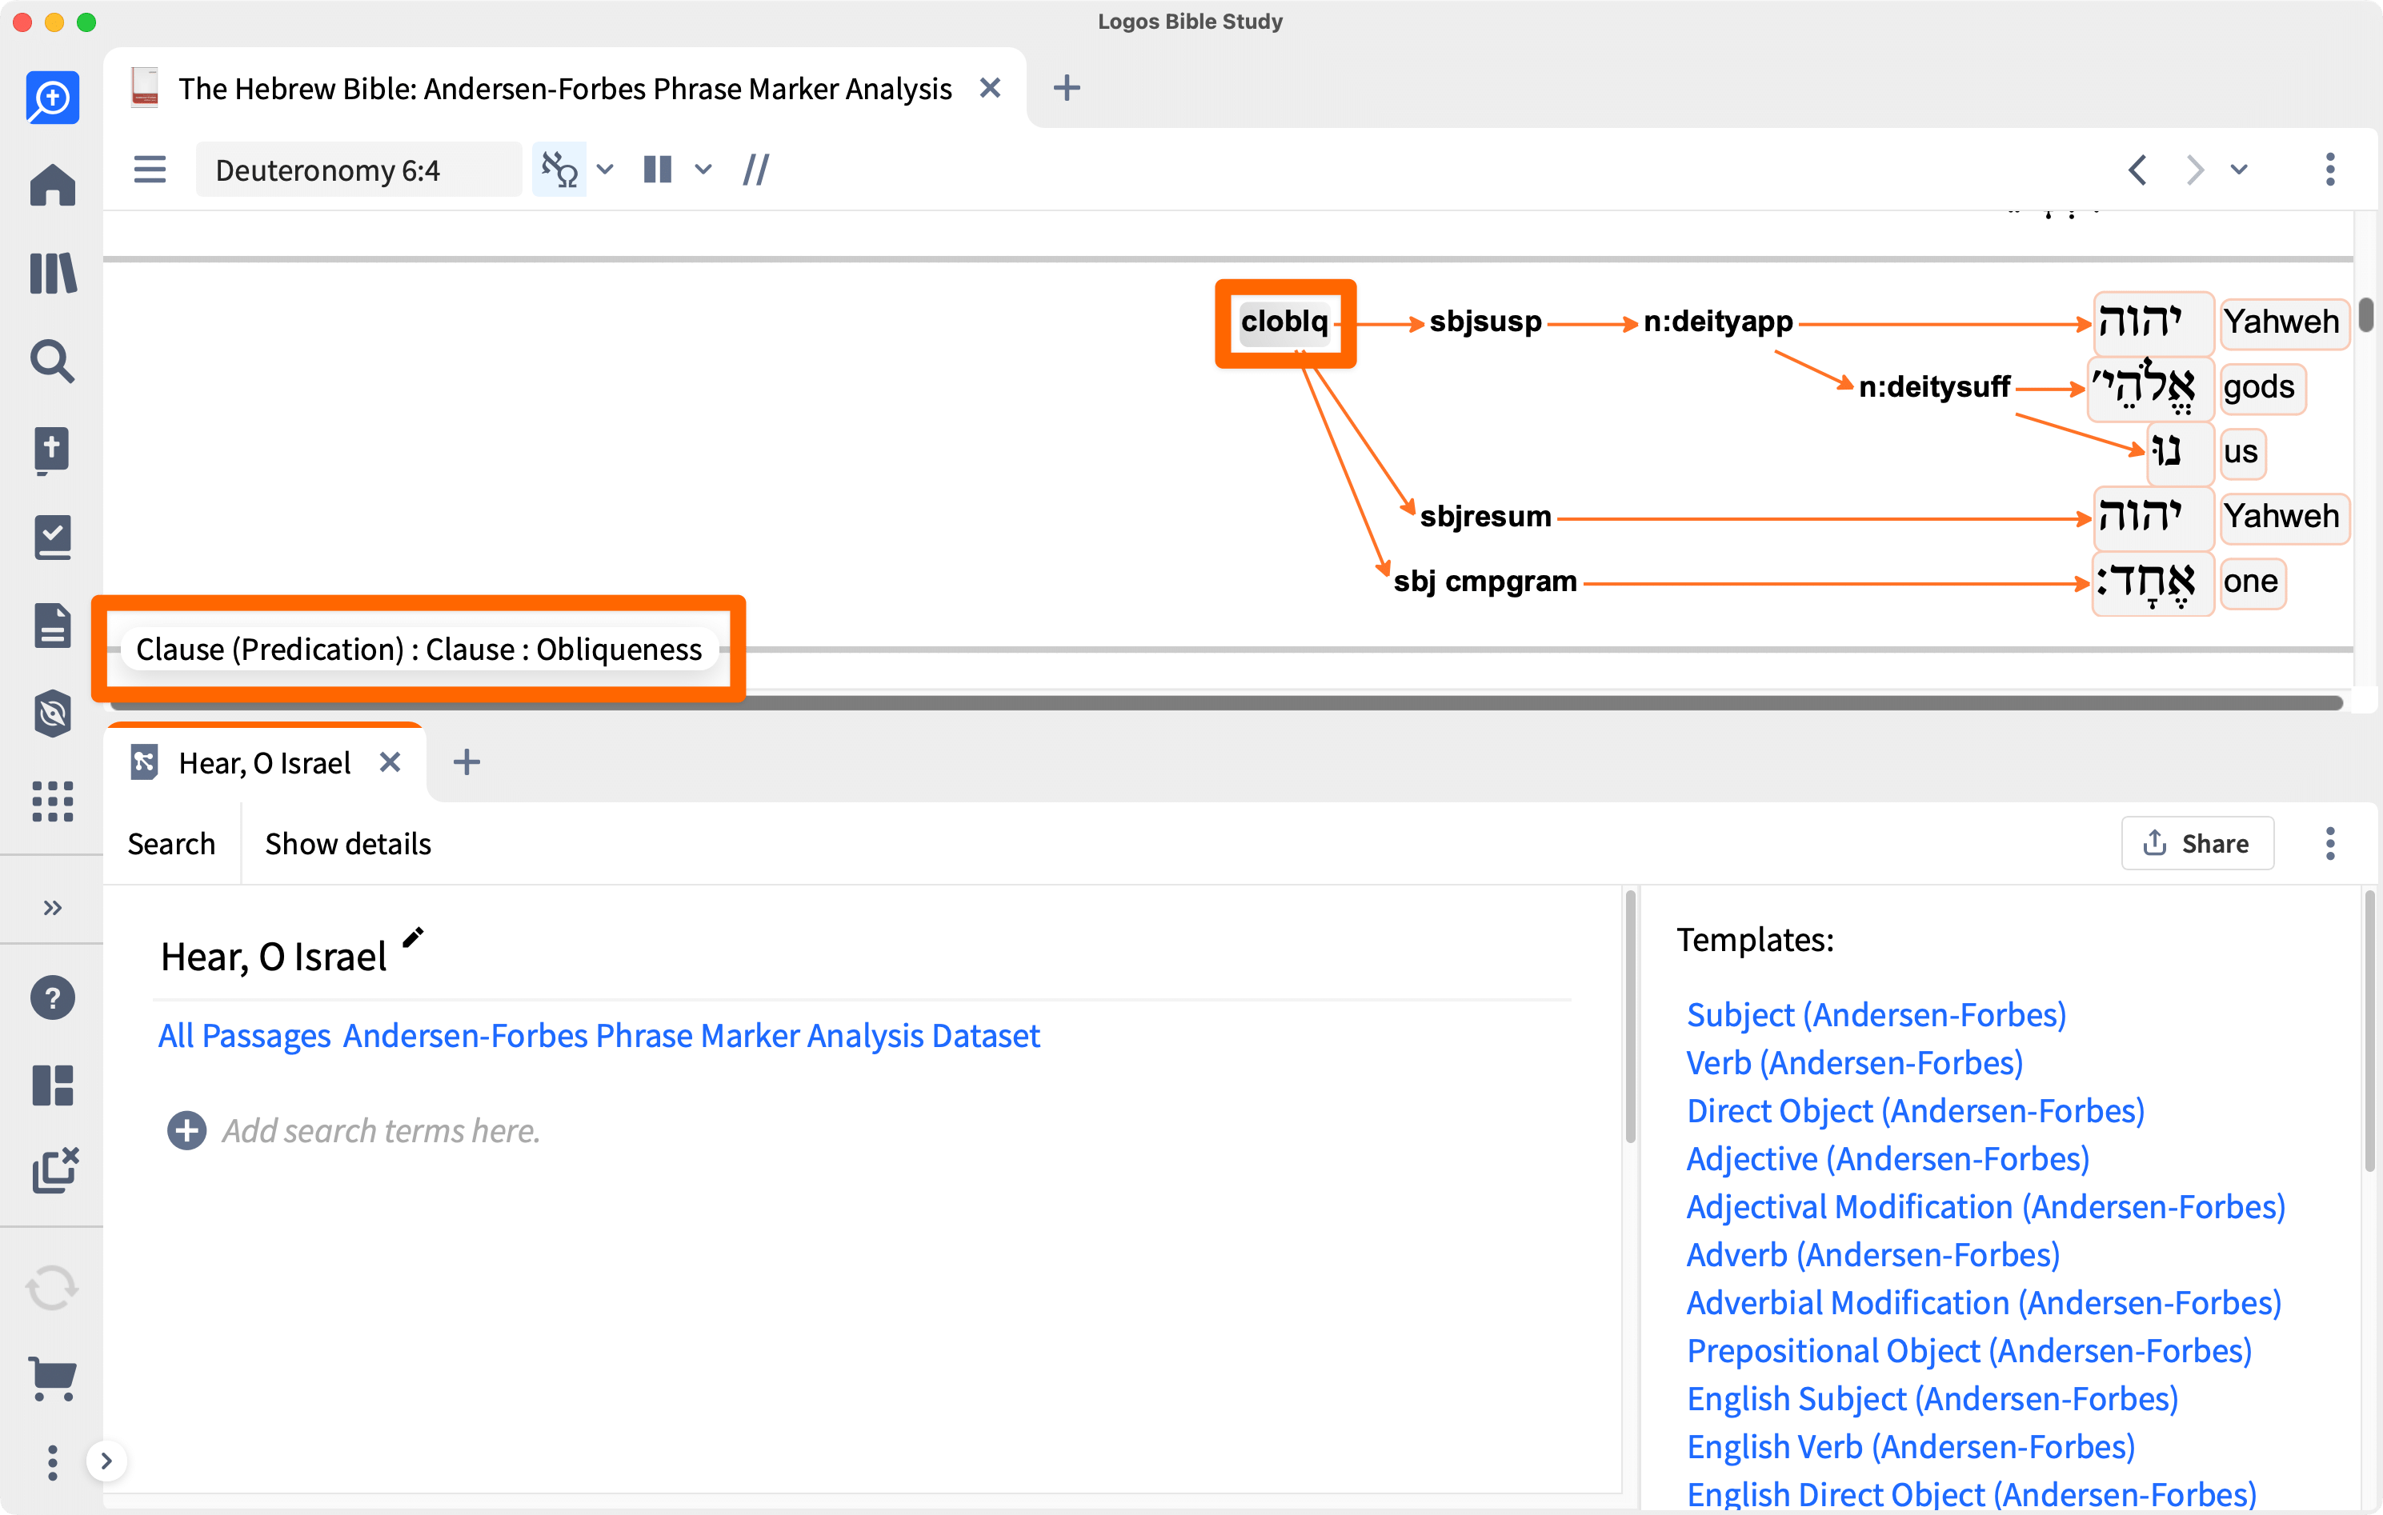Choose the Direct Object (Andersen-Forbes) template
The width and height of the screenshot is (2383, 1515).
(x=1916, y=1110)
